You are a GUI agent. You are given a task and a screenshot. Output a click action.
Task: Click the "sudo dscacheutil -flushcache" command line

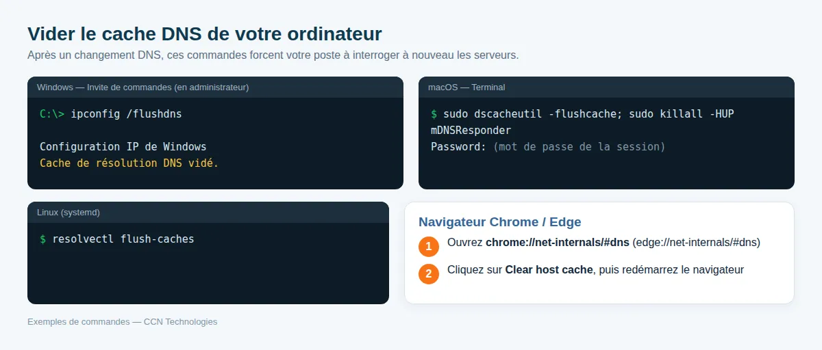pyautogui.click(x=582, y=113)
